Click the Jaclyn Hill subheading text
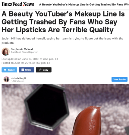This screenshot has width=129, height=135. click(62, 41)
